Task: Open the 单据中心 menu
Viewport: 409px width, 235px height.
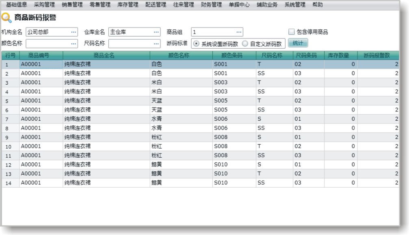Action: click(x=239, y=4)
